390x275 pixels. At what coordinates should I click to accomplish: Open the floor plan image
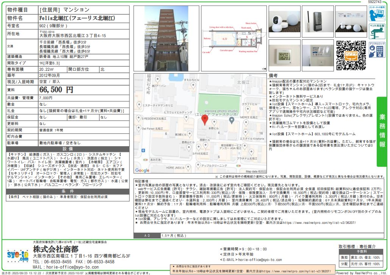pos(234,39)
